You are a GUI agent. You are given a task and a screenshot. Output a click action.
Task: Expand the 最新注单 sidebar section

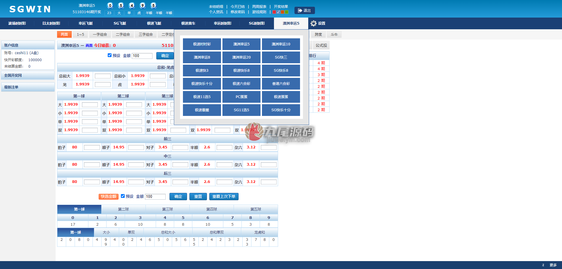coord(28,87)
